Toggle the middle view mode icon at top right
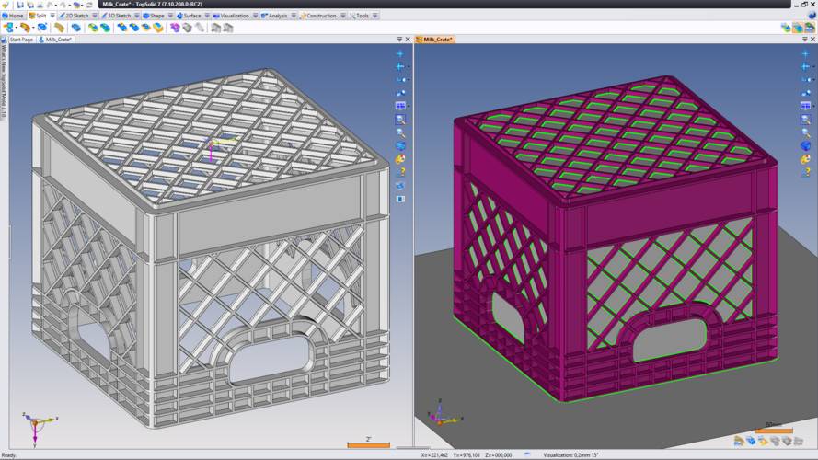This screenshot has height=460, width=818. (797, 28)
